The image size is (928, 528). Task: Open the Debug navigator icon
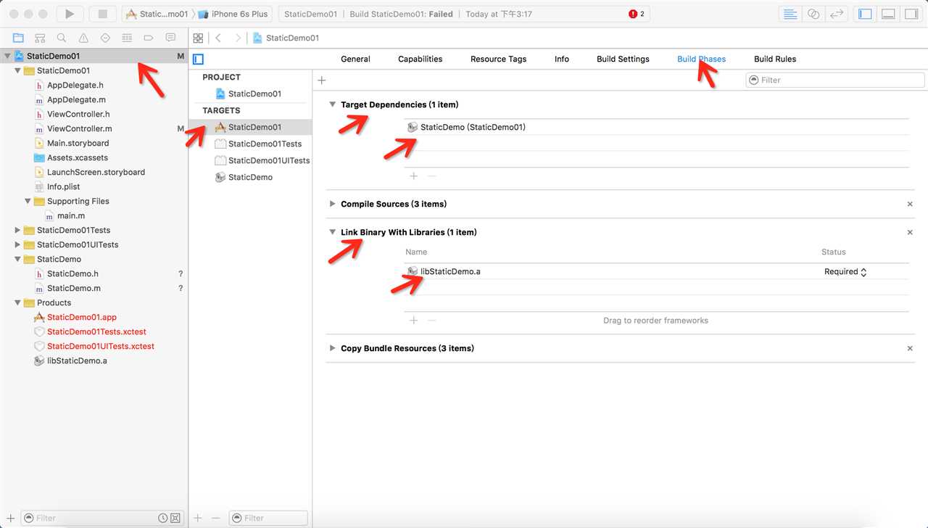pos(127,38)
